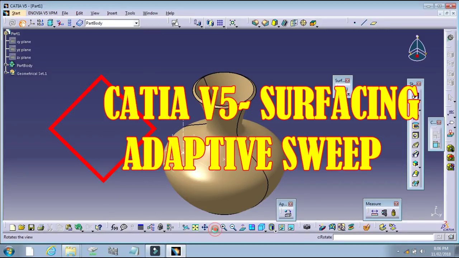Toggle Hide/Show icon in view toolbar
The image size is (459, 258).
281,227
